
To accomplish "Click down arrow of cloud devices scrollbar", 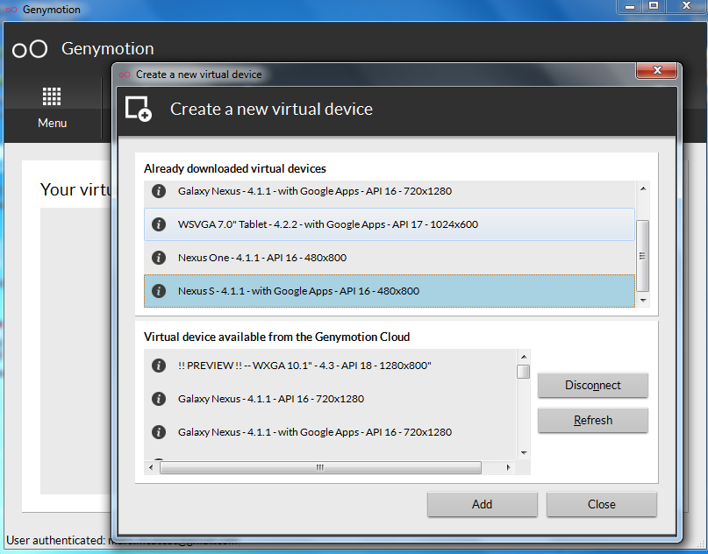I will point(524,452).
